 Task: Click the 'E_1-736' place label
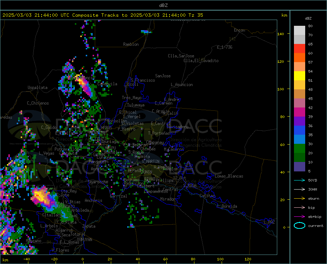(225, 47)
